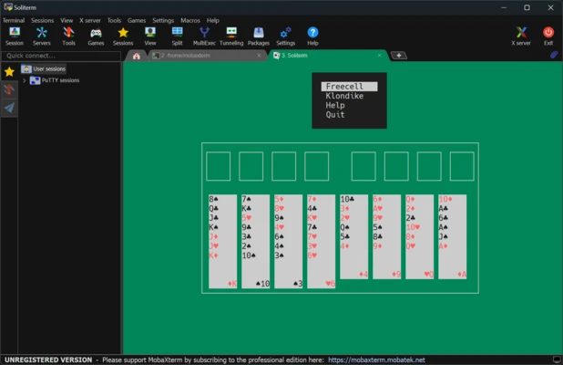Select the A of diamonds bottom card

point(453,261)
